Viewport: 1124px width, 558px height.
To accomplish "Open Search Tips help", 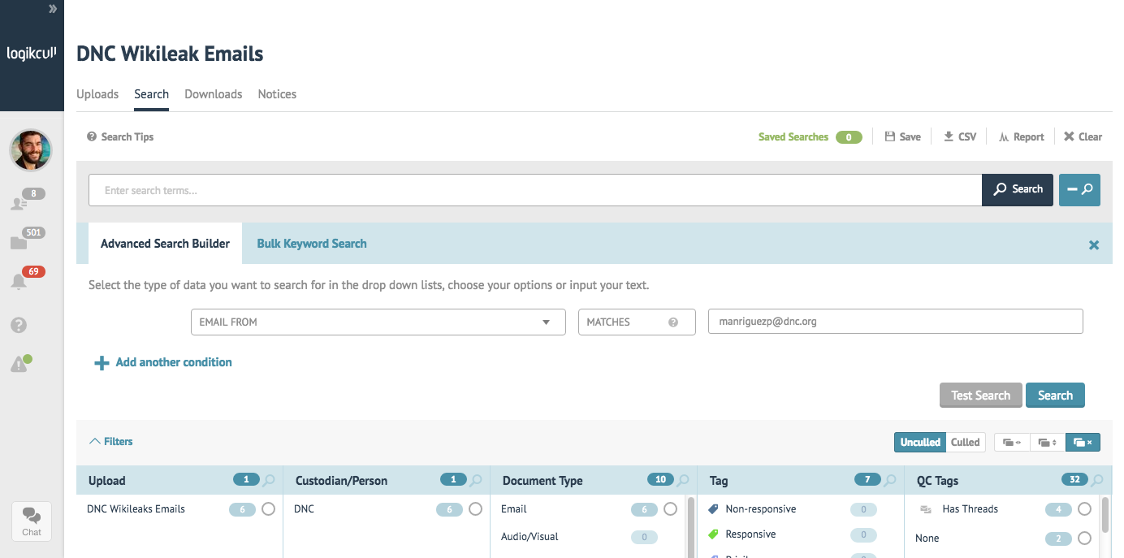I will (120, 136).
